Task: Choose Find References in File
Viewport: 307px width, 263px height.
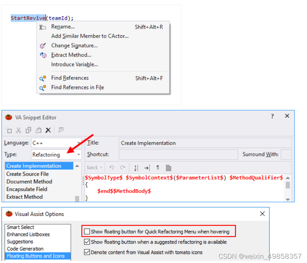Action: (103, 87)
